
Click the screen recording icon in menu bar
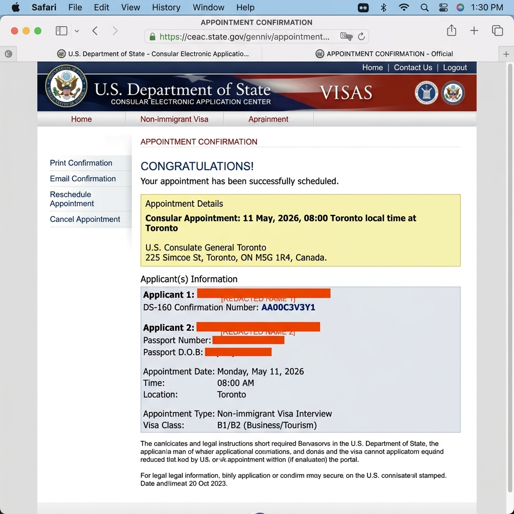[363, 8]
